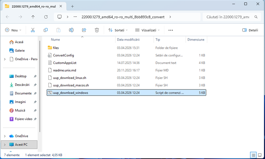Viewport: 265px width, 159px height.
Task: Refresh the current folder view
Action: tap(46, 17)
